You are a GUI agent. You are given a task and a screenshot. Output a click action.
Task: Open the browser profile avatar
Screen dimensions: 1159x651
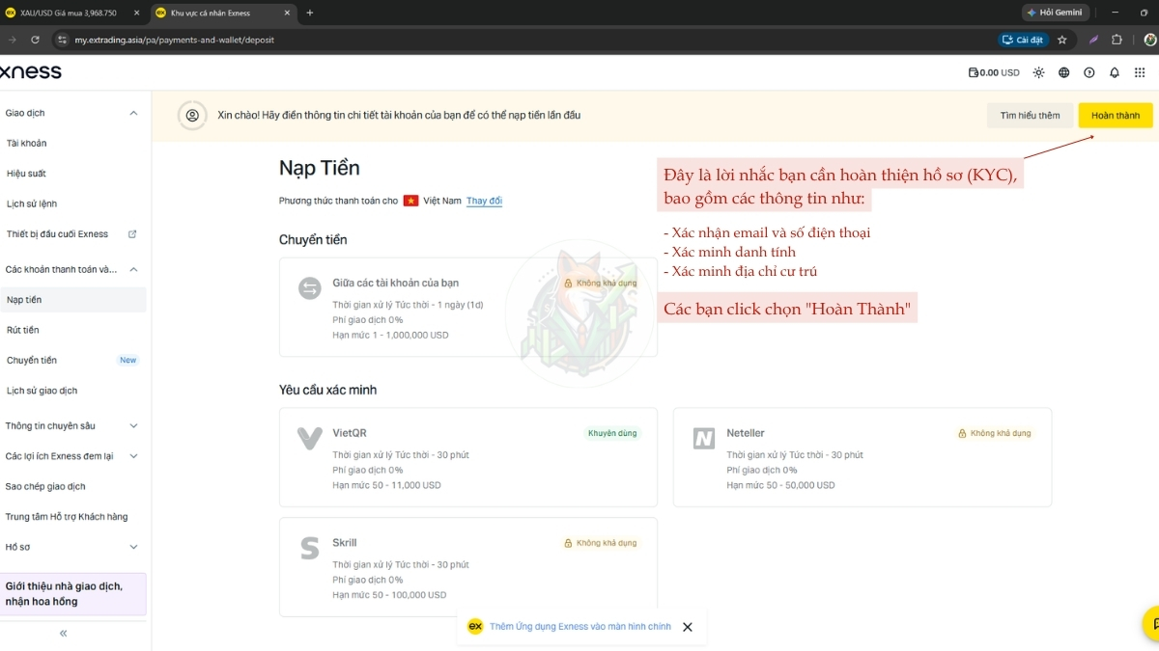pyautogui.click(x=1150, y=40)
